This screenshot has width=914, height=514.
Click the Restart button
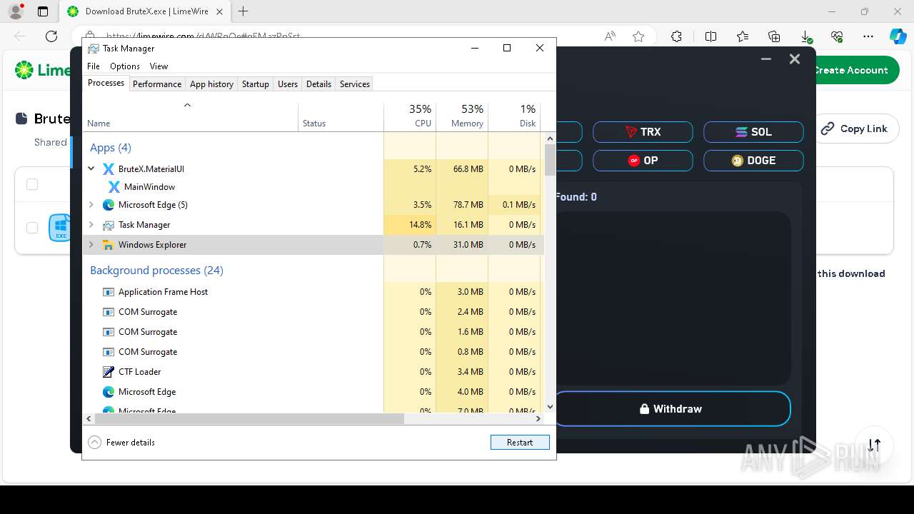point(520,443)
